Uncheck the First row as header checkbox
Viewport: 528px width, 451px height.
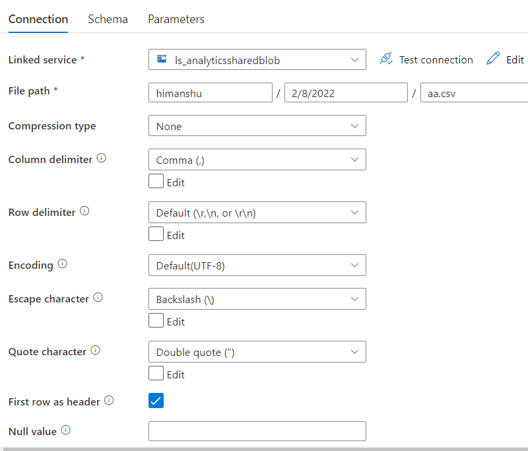point(156,400)
